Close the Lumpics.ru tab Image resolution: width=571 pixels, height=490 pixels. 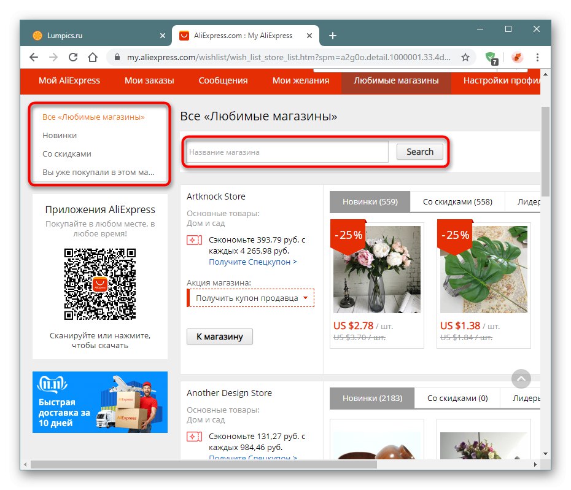pyautogui.click(x=163, y=36)
